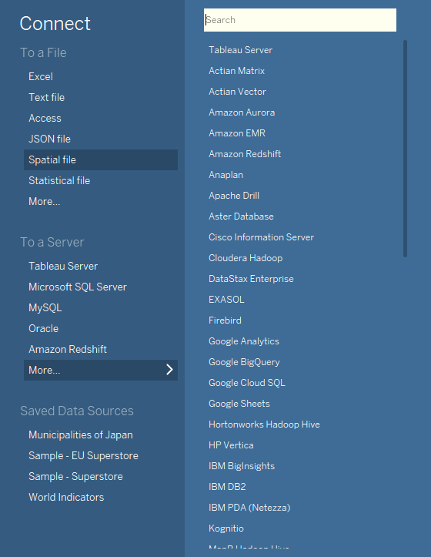This screenshot has width=431, height=557.
Task: Open the Excel file connector
Action: [41, 76]
